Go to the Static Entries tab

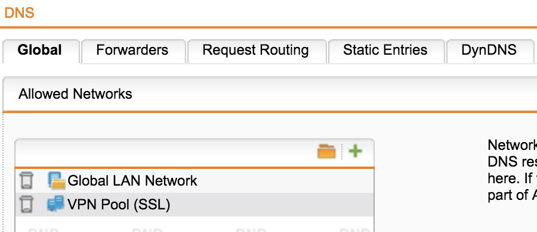(386, 51)
